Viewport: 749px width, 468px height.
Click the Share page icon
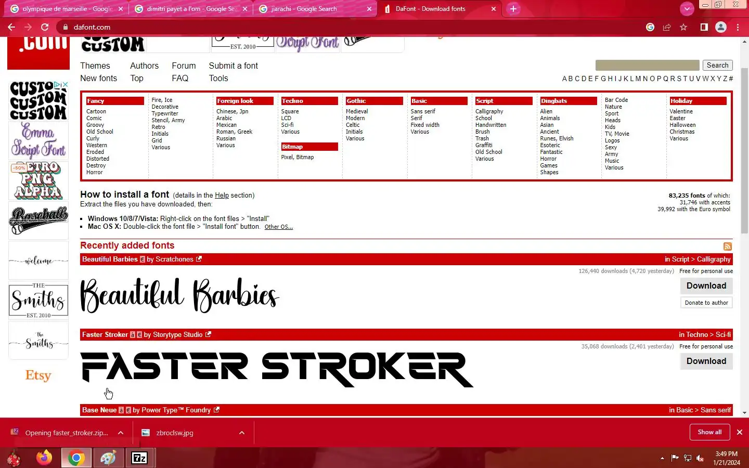[667, 27]
